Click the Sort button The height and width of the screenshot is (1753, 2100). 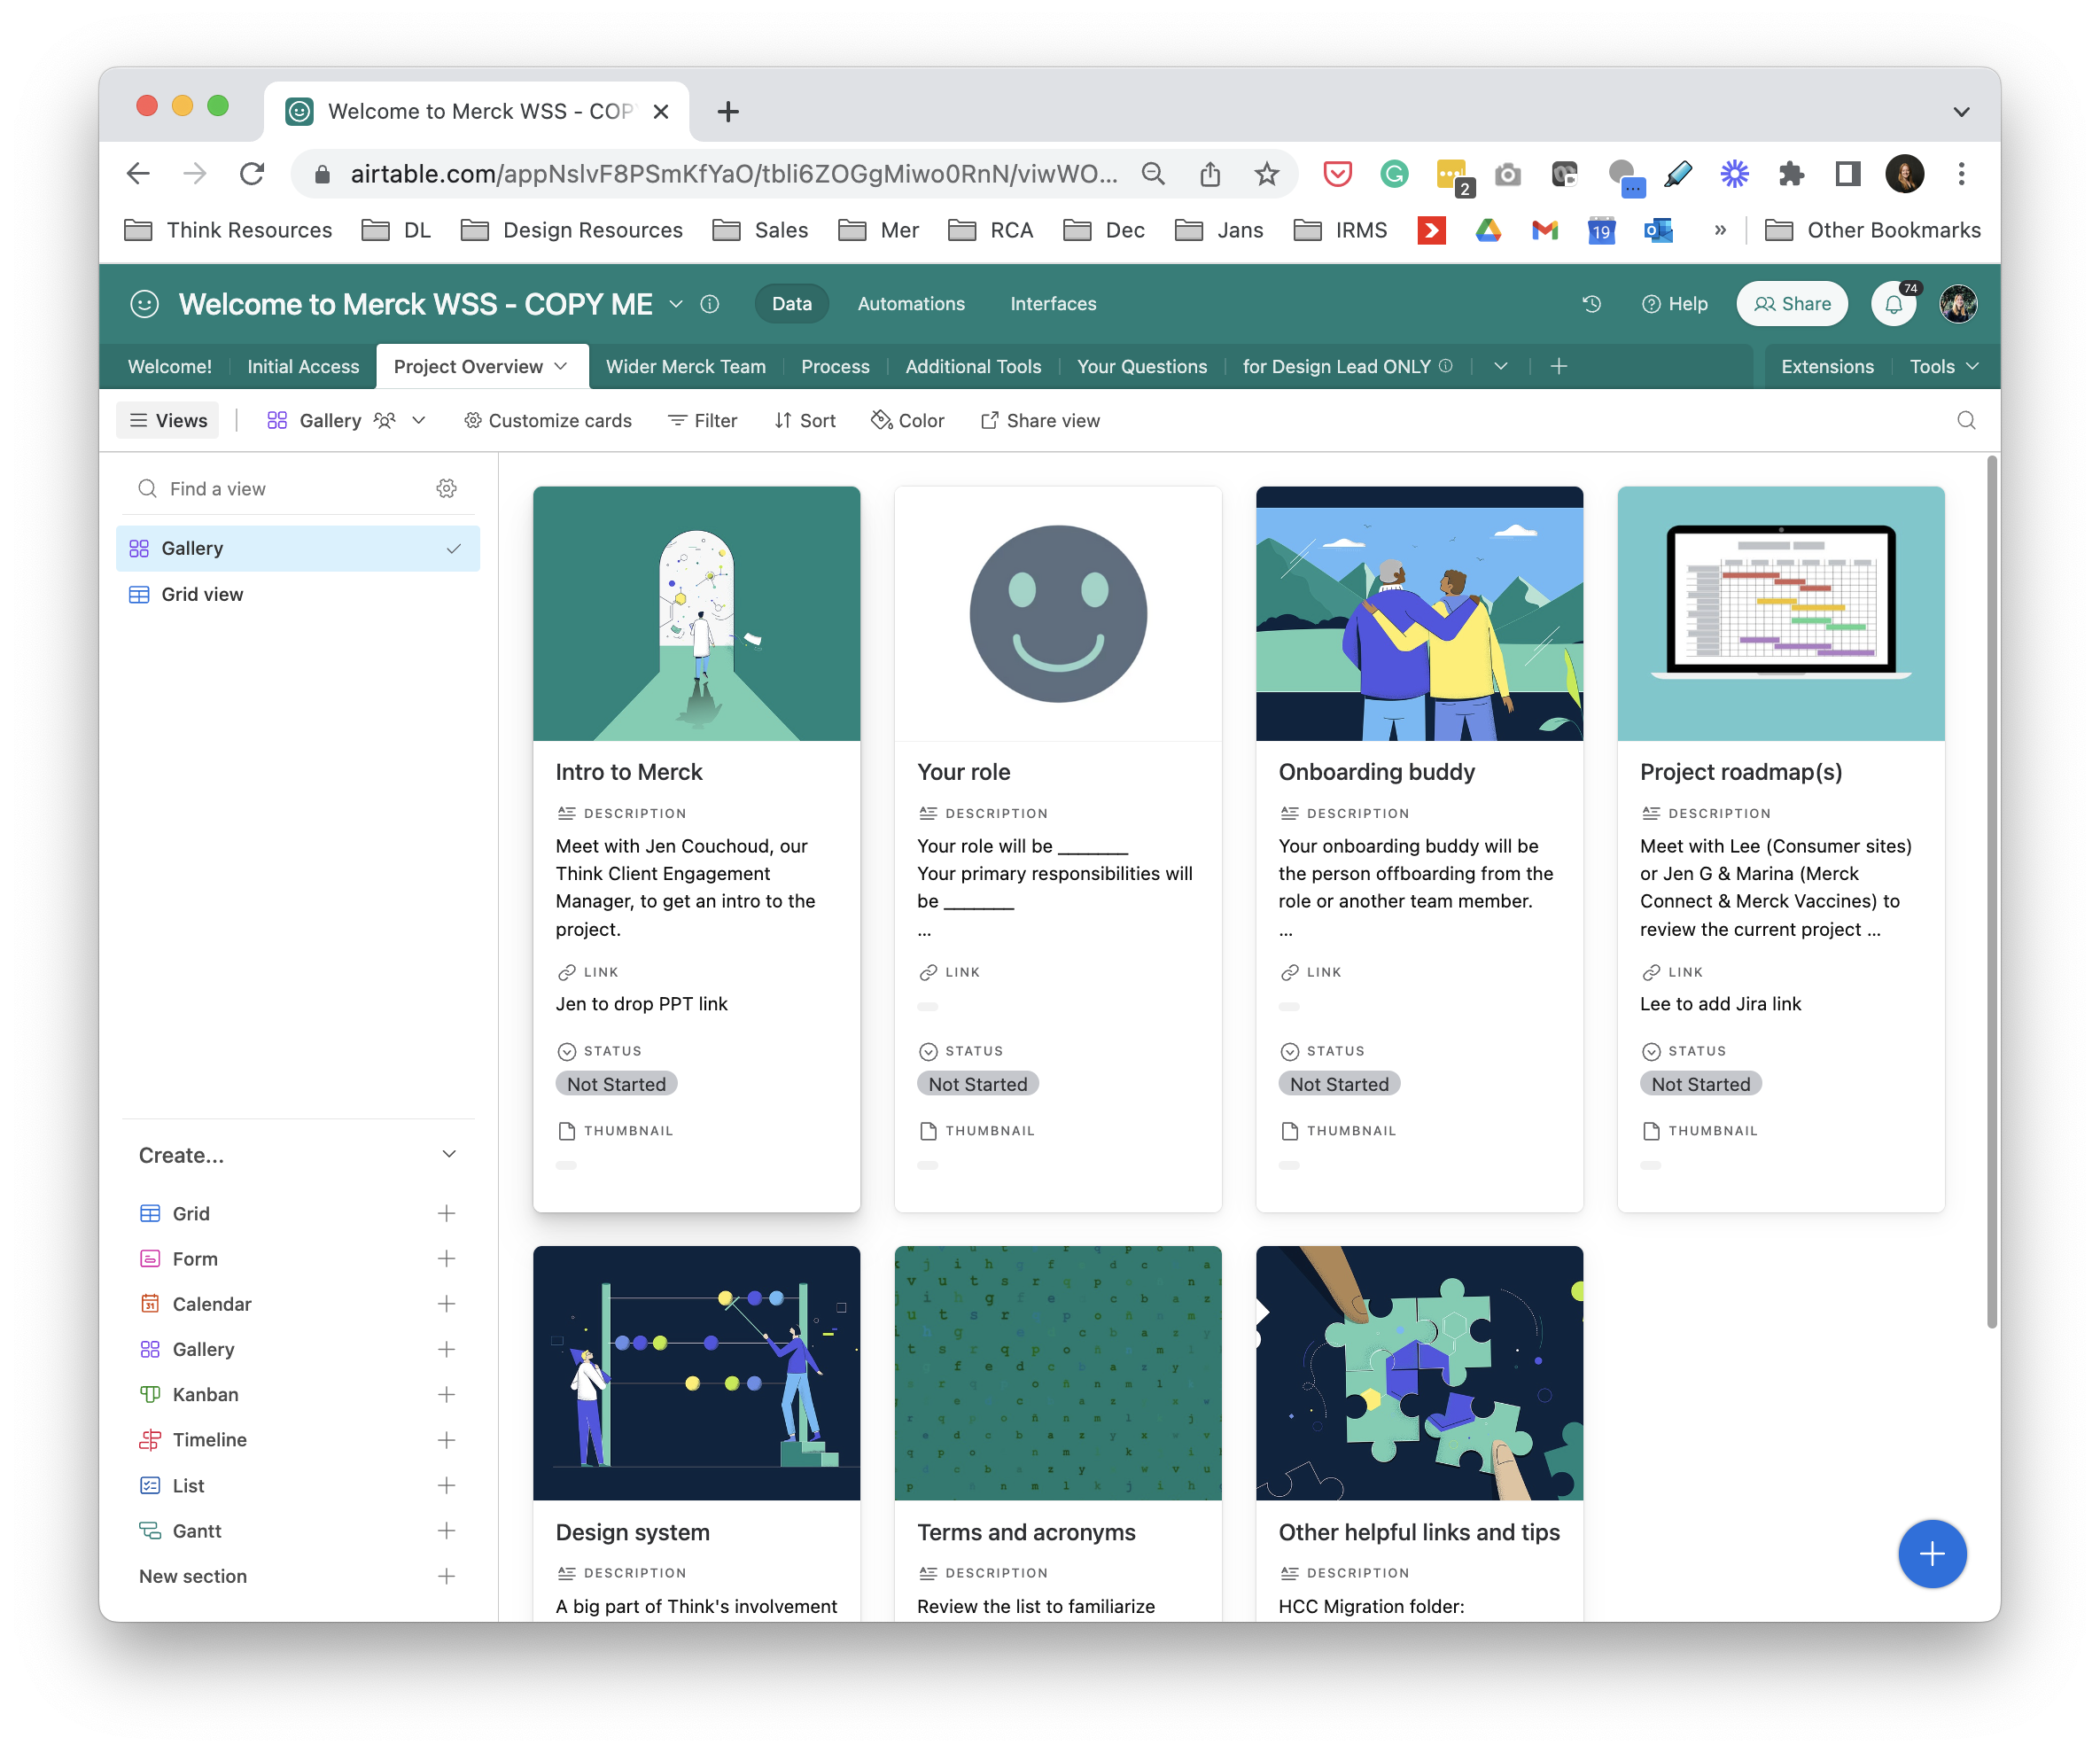(804, 420)
